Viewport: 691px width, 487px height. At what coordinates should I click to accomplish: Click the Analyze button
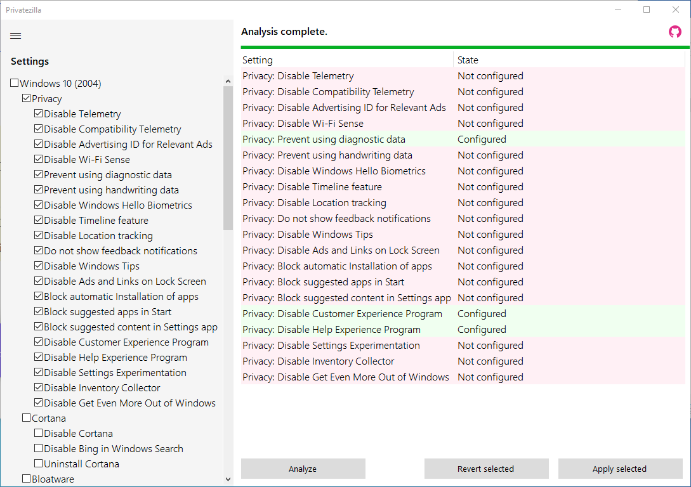(303, 469)
